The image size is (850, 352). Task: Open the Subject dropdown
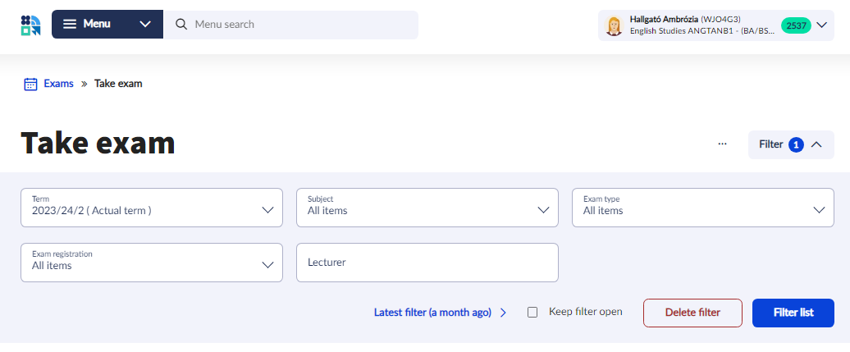[427, 208]
